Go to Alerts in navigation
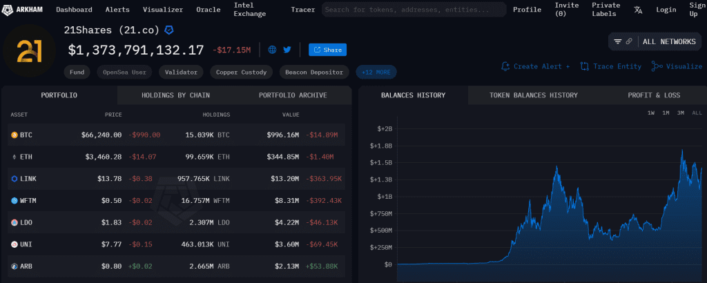The image size is (707, 283). click(117, 10)
